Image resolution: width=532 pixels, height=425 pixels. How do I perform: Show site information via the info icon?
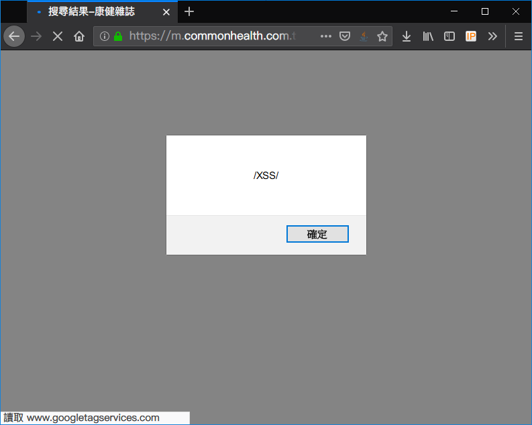point(105,36)
